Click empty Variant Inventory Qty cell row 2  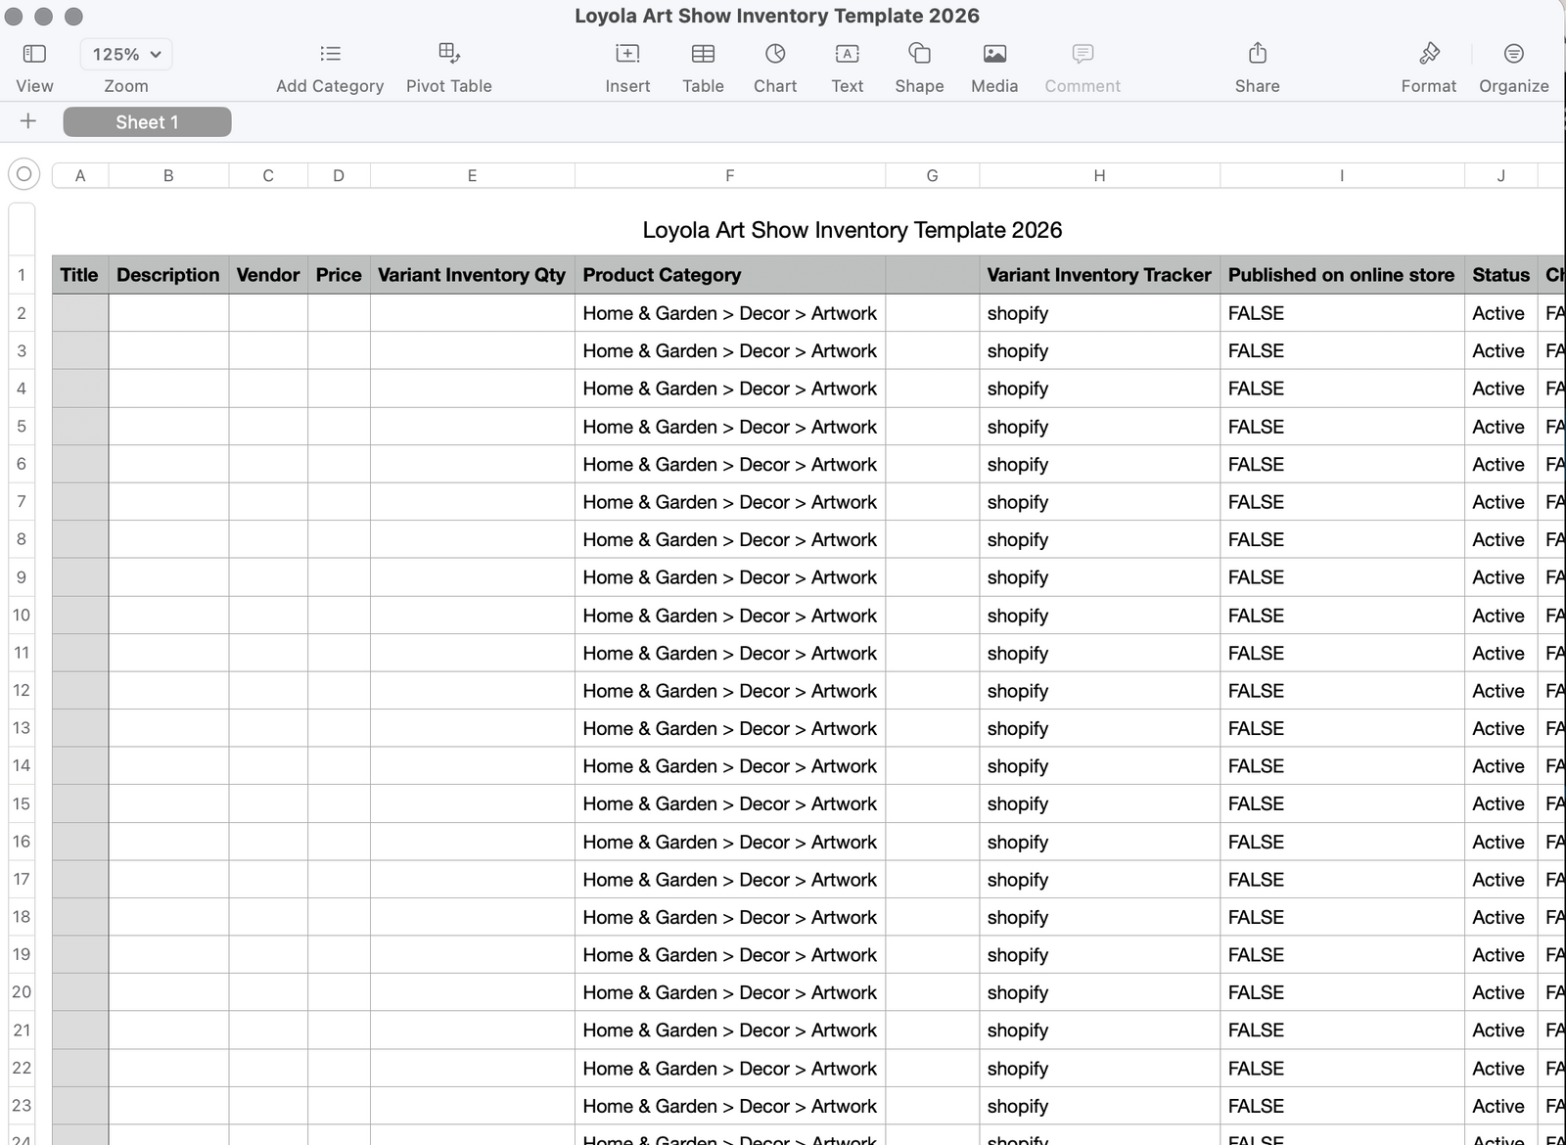(x=472, y=313)
